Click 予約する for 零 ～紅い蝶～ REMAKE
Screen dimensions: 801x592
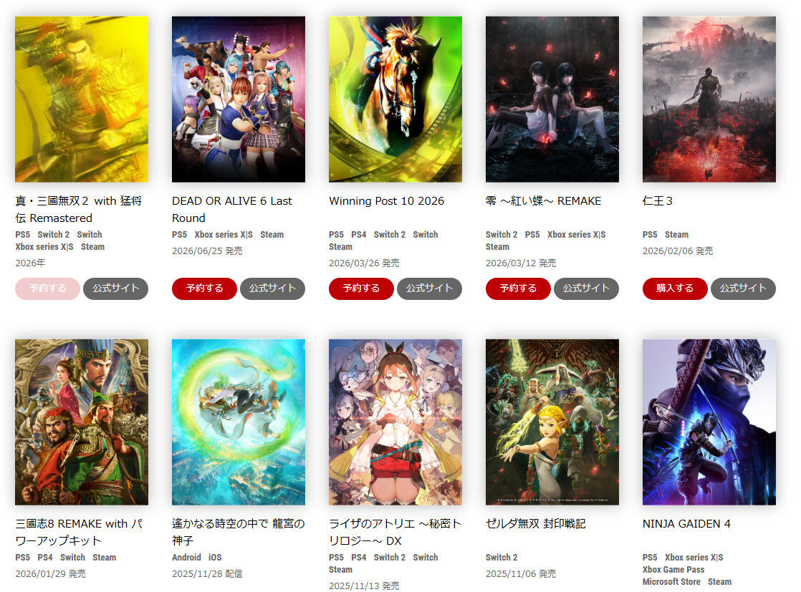(518, 288)
